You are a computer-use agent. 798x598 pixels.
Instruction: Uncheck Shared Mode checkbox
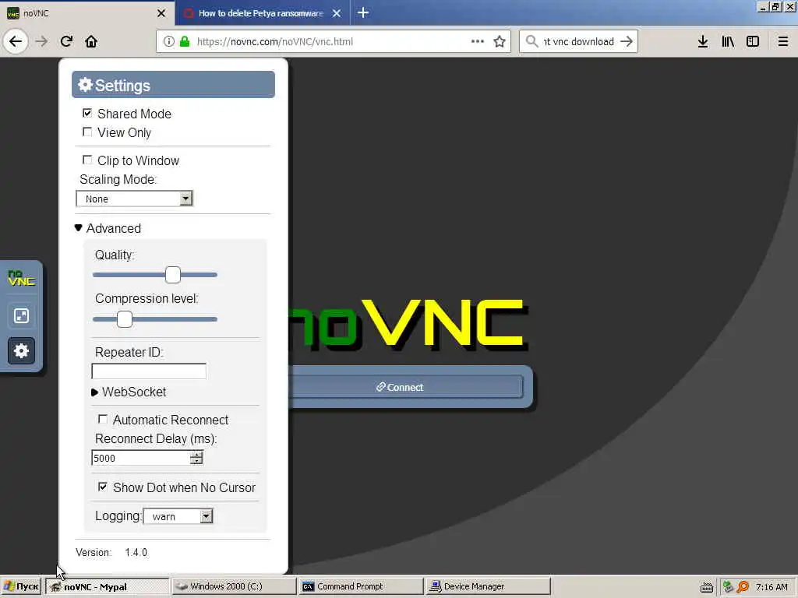pyautogui.click(x=87, y=113)
